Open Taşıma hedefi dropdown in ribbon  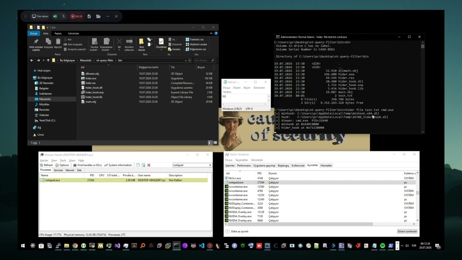click(94, 45)
